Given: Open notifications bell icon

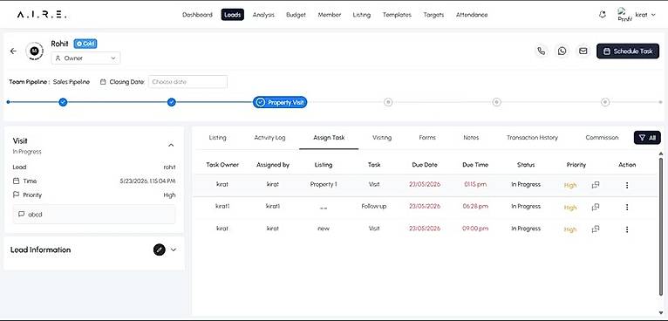Looking at the screenshot, I should pos(602,15).
